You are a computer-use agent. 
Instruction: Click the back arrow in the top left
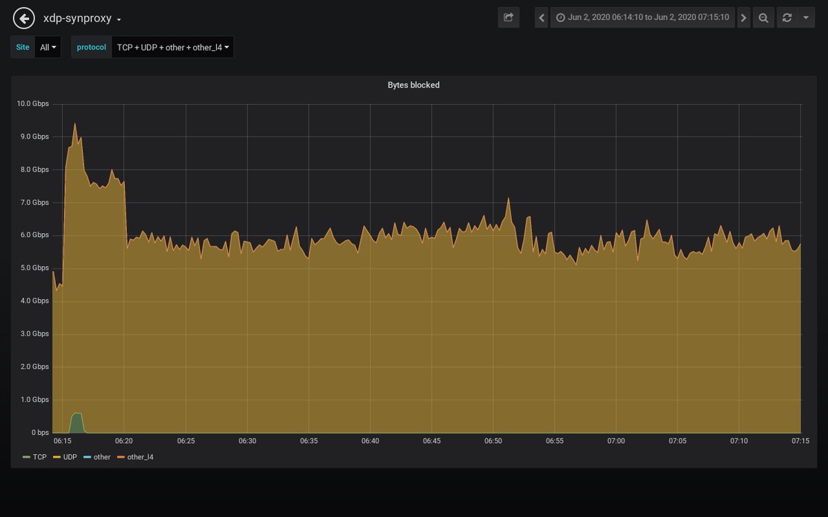(x=23, y=17)
